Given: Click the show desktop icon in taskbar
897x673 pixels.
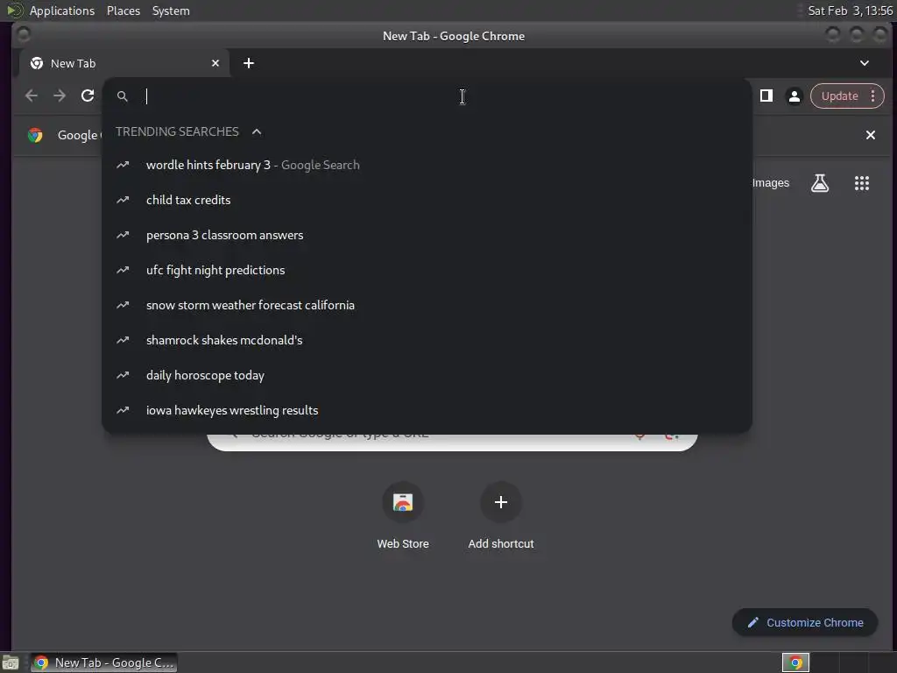Looking at the screenshot, I should click(x=11, y=662).
